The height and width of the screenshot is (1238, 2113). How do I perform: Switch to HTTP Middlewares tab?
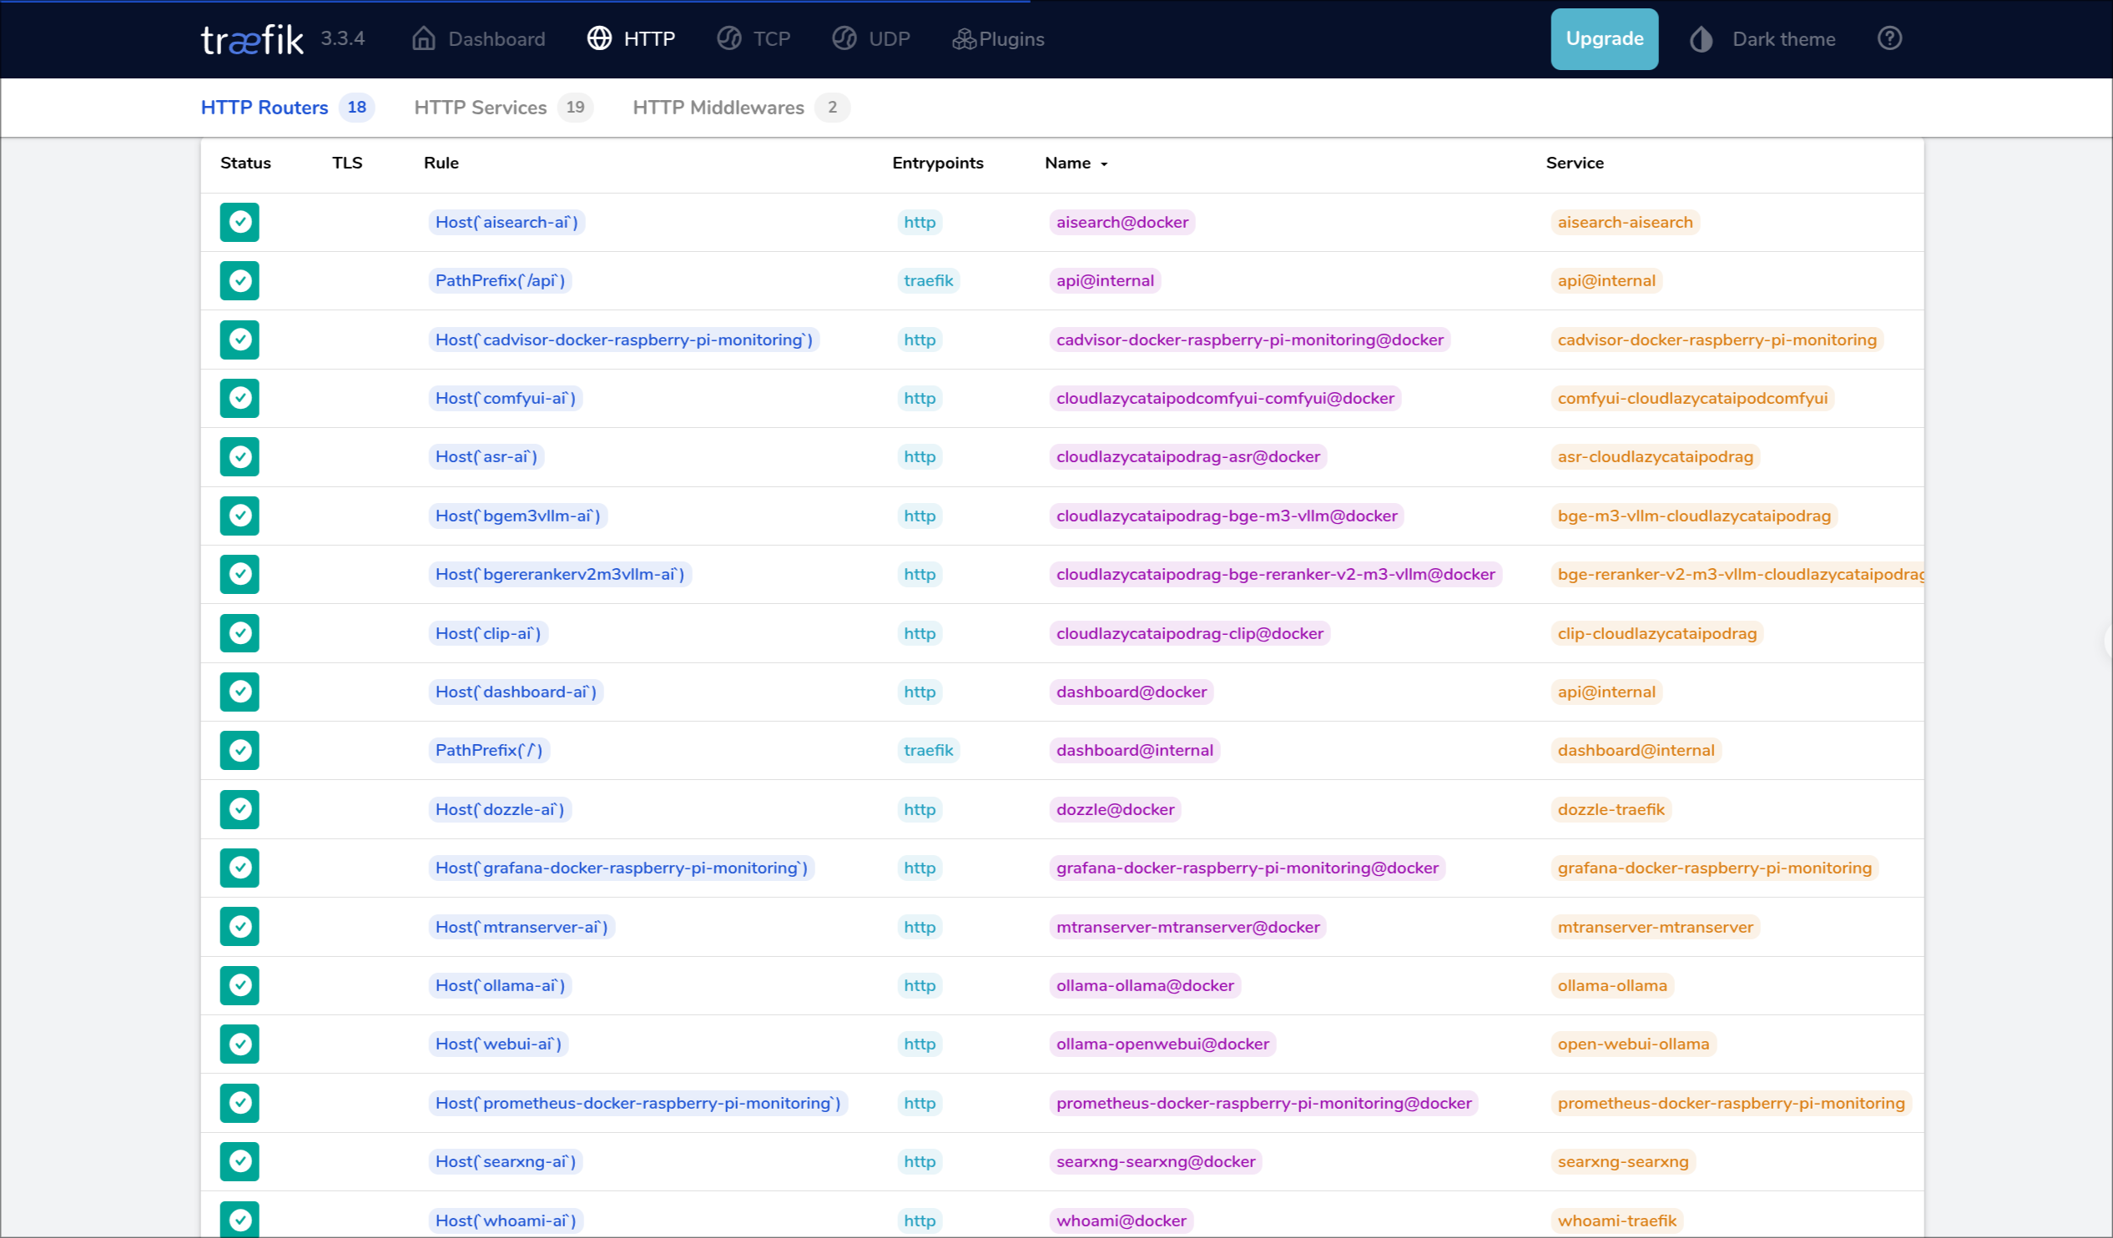(x=718, y=108)
